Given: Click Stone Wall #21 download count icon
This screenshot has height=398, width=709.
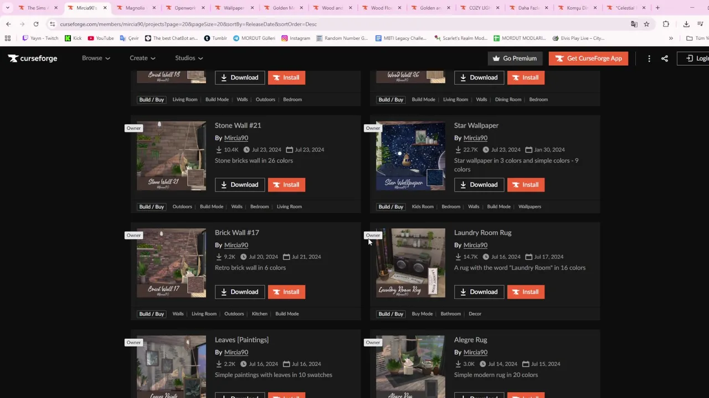Looking at the screenshot, I should click(219, 150).
